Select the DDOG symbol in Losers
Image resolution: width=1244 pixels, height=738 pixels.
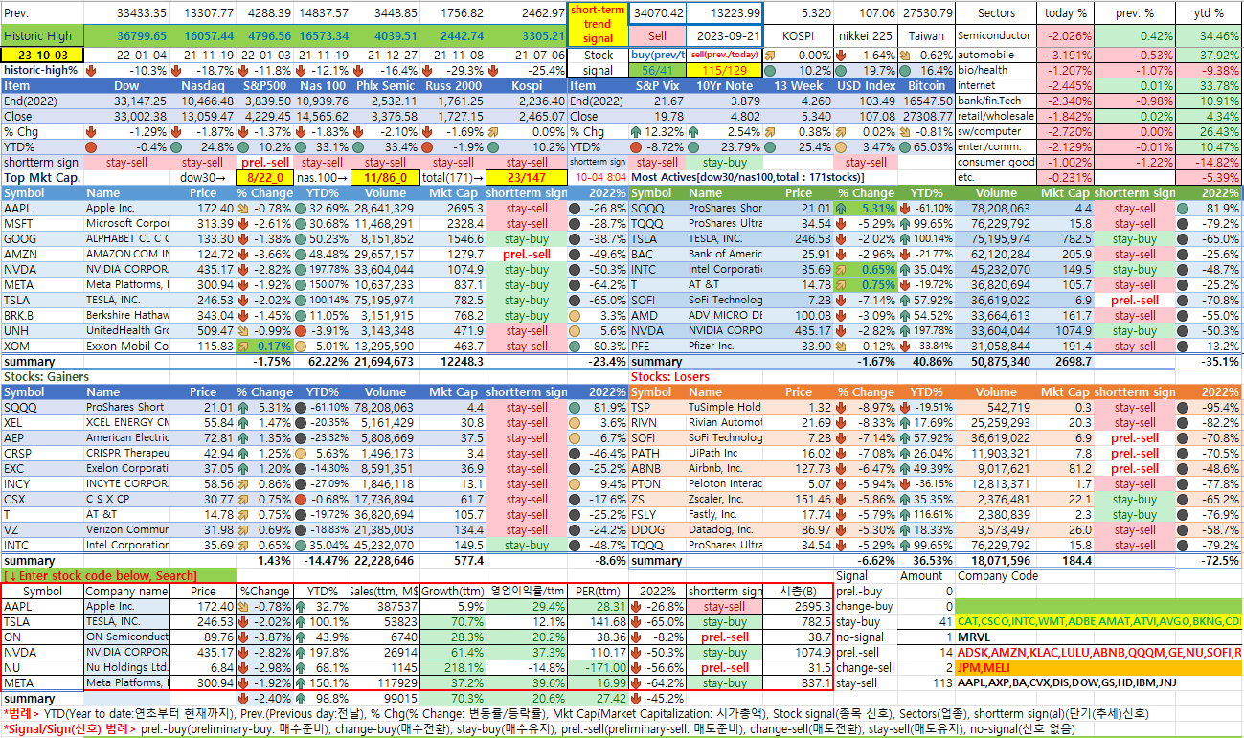[658, 529]
